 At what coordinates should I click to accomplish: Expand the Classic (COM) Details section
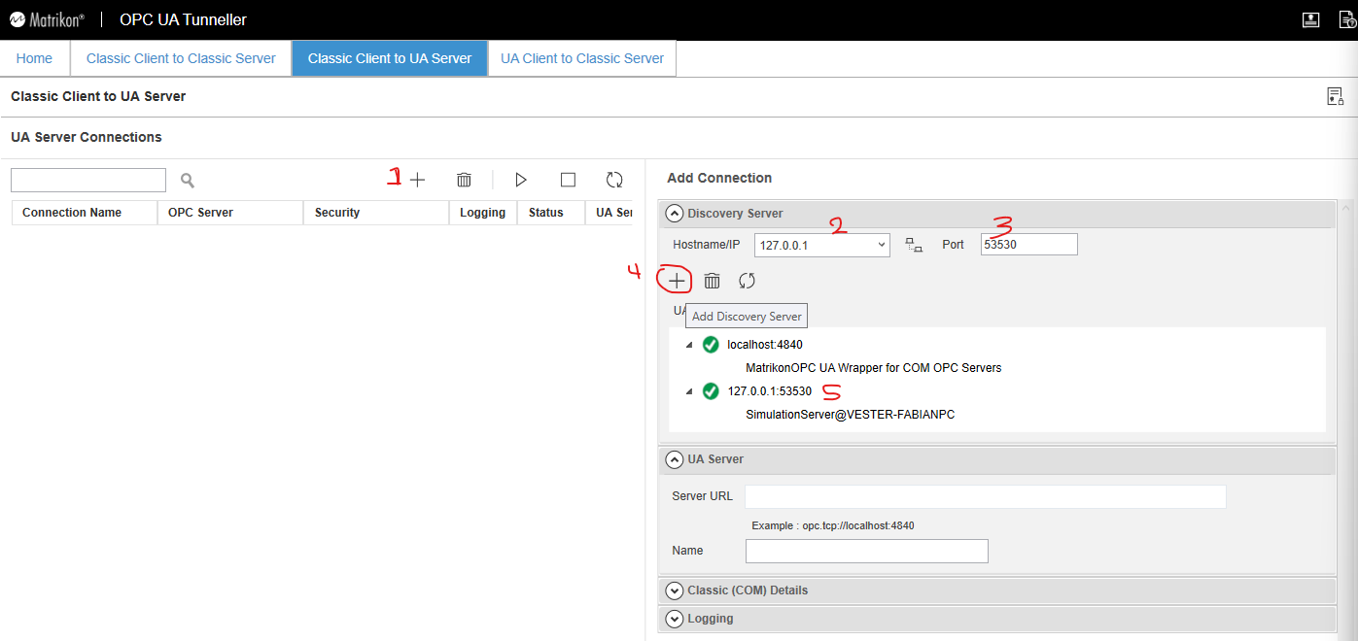pos(674,590)
